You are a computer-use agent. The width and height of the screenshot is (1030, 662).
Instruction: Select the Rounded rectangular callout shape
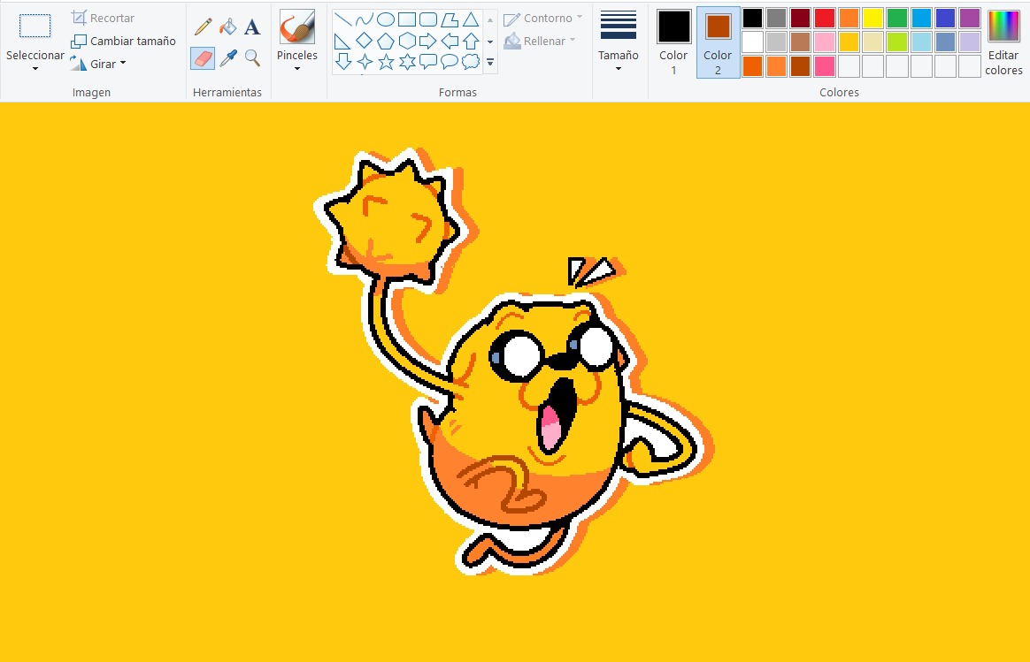pyautogui.click(x=428, y=63)
